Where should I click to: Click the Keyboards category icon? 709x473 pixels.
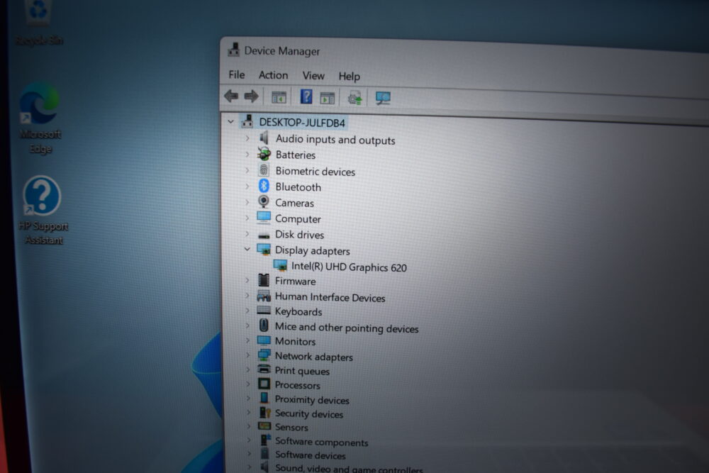pos(264,311)
